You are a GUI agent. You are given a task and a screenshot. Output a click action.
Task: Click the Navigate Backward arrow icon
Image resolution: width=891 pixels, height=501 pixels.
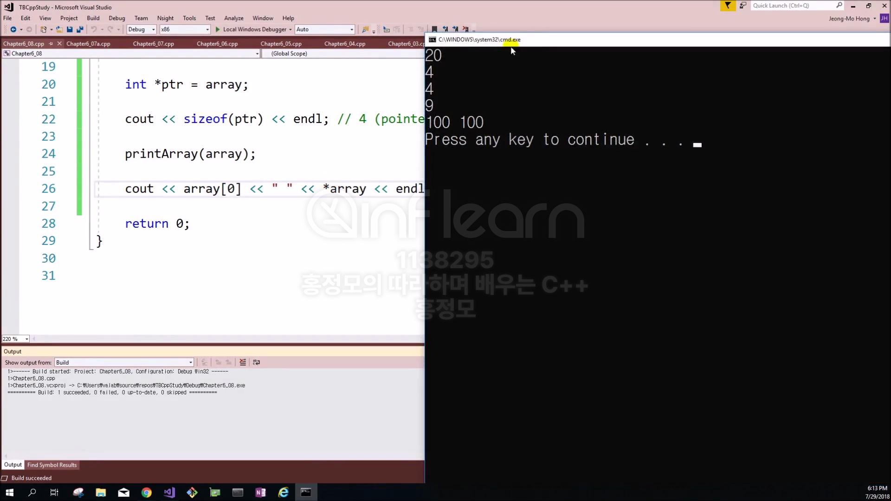[x=13, y=29]
